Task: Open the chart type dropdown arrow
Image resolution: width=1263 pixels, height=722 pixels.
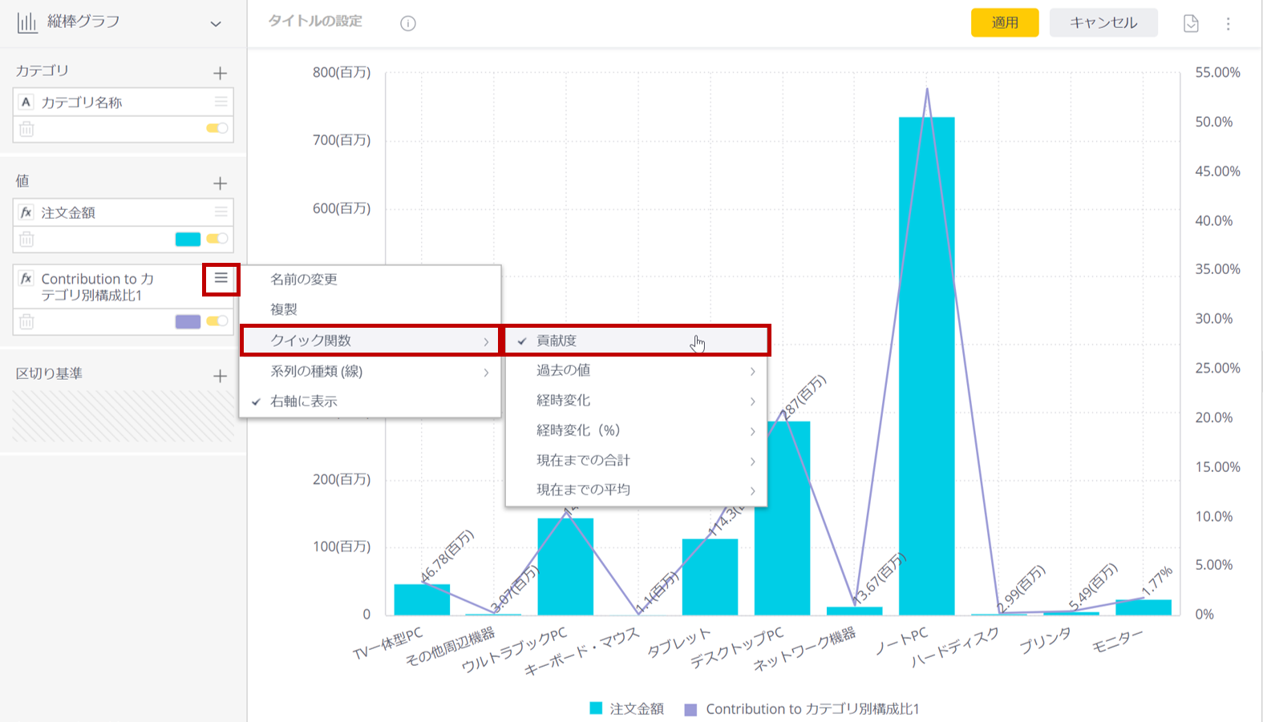Action: 215,24
